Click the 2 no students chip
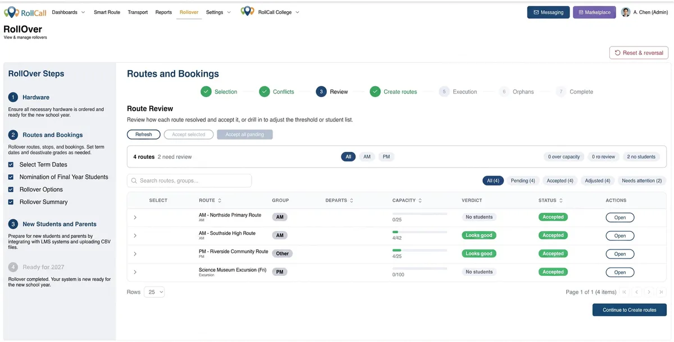The height and width of the screenshot is (342, 674). 641,157
